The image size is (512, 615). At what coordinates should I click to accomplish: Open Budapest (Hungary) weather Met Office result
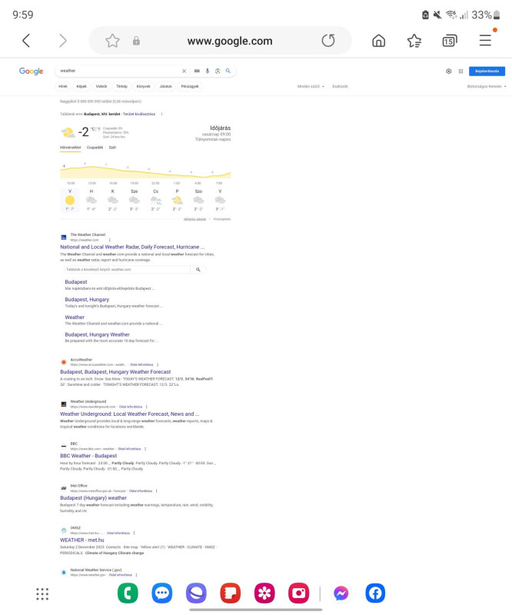point(93,497)
